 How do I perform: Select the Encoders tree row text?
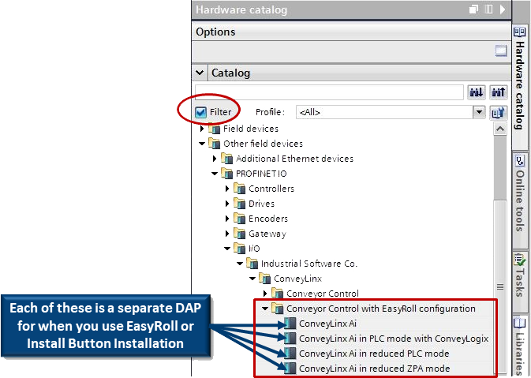coord(268,219)
